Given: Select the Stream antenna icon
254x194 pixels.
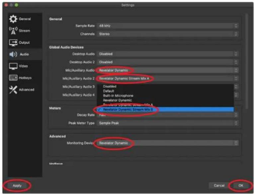Looking at the screenshot, I should (13, 31).
